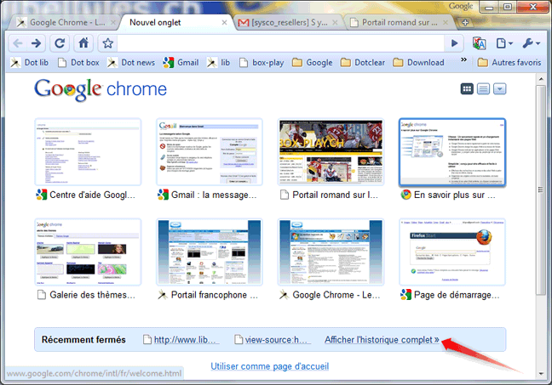The image size is (552, 385).
Task: Open the wrench tools menu
Action: [x=531, y=43]
